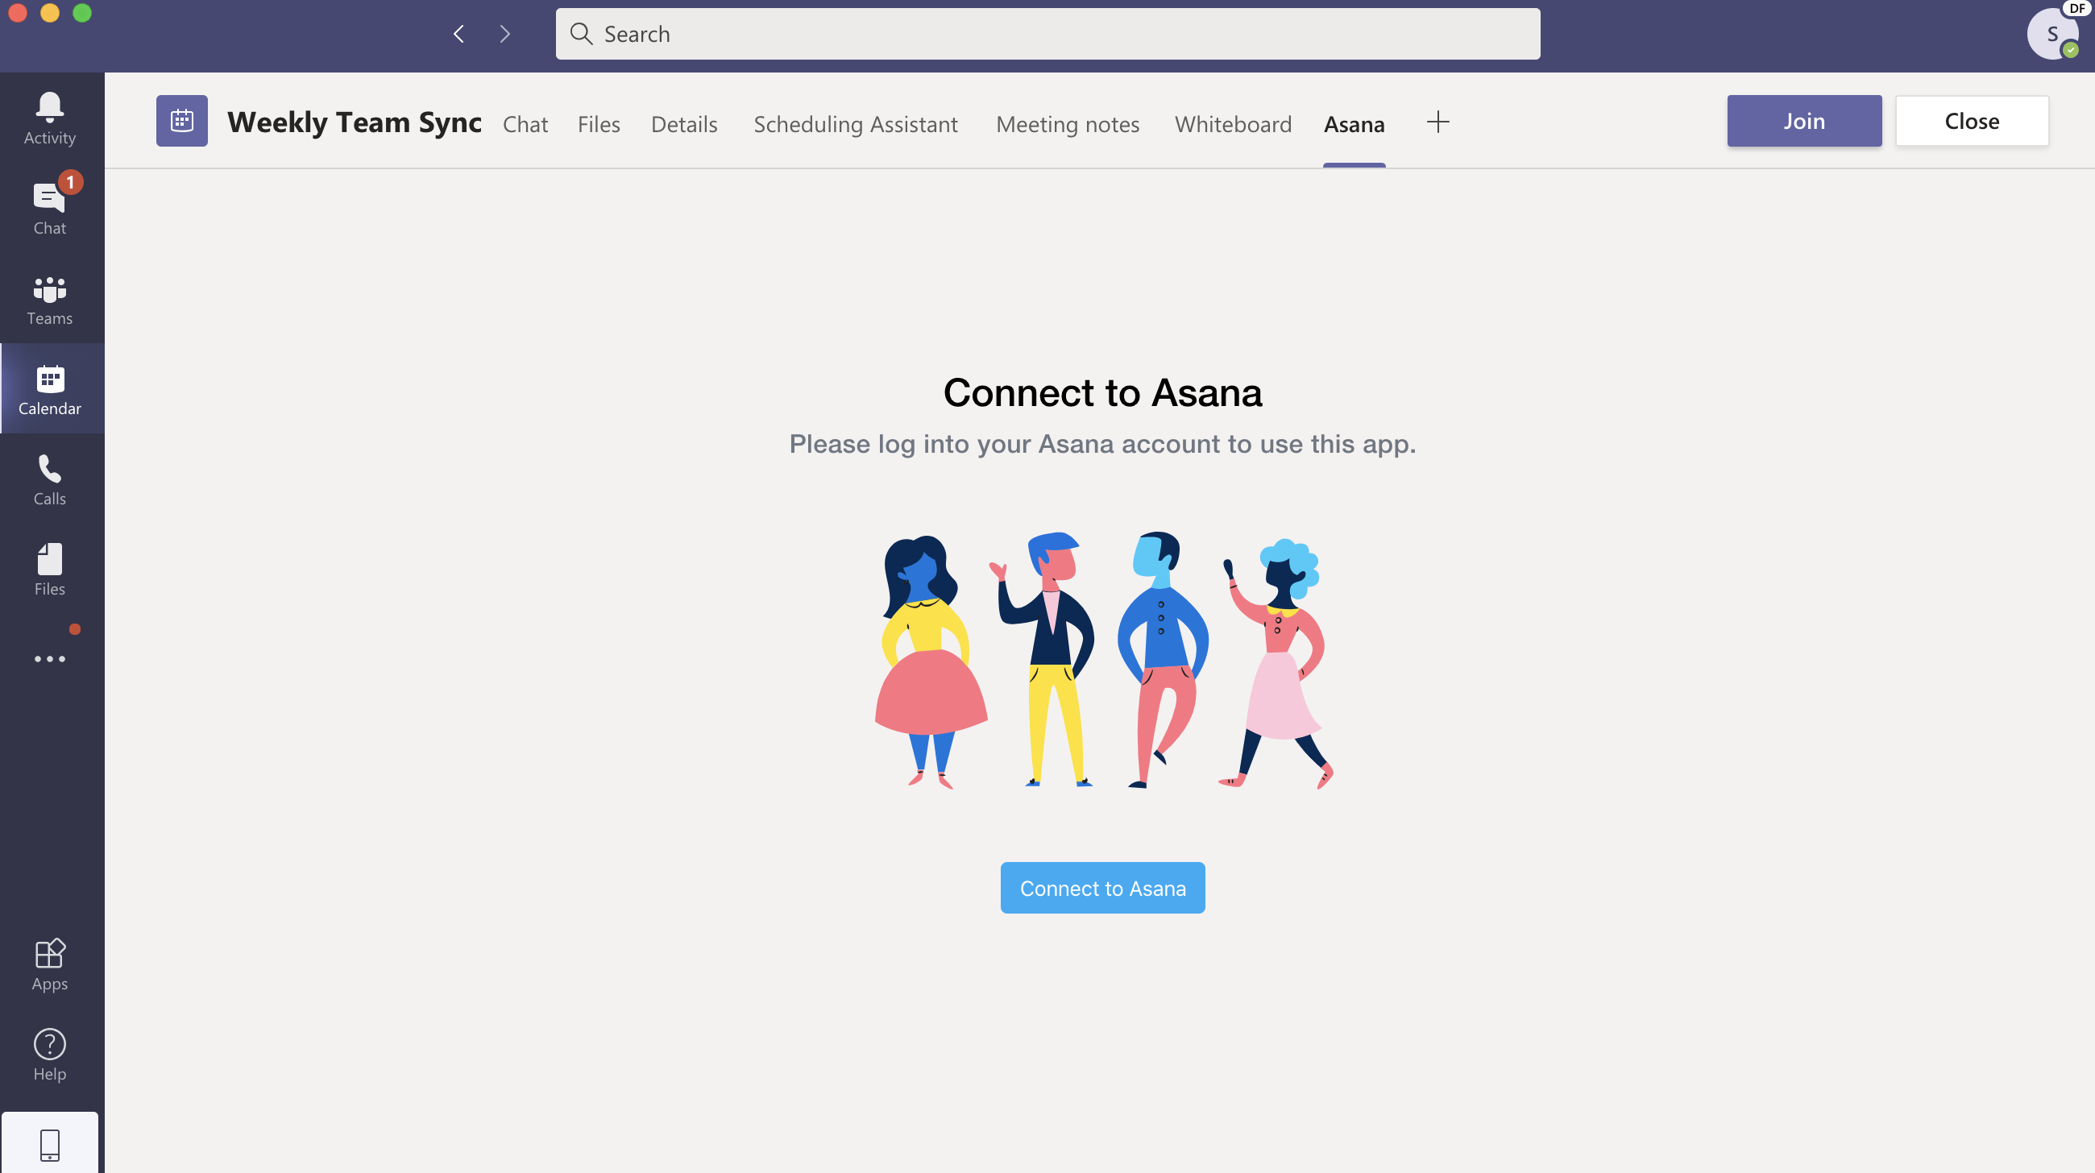Click the Connect to Asana button

coord(1102,888)
